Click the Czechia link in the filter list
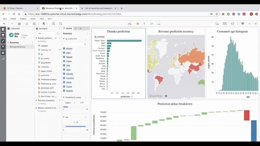The image size is (260, 146). 69,86
